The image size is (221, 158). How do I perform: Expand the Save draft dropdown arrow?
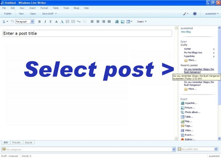click(56, 14)
